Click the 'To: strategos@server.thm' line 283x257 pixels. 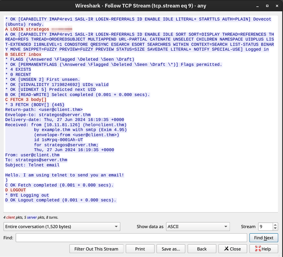[x=36, y=160]
